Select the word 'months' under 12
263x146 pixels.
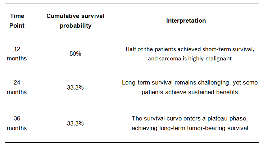(x=17, y=58)
